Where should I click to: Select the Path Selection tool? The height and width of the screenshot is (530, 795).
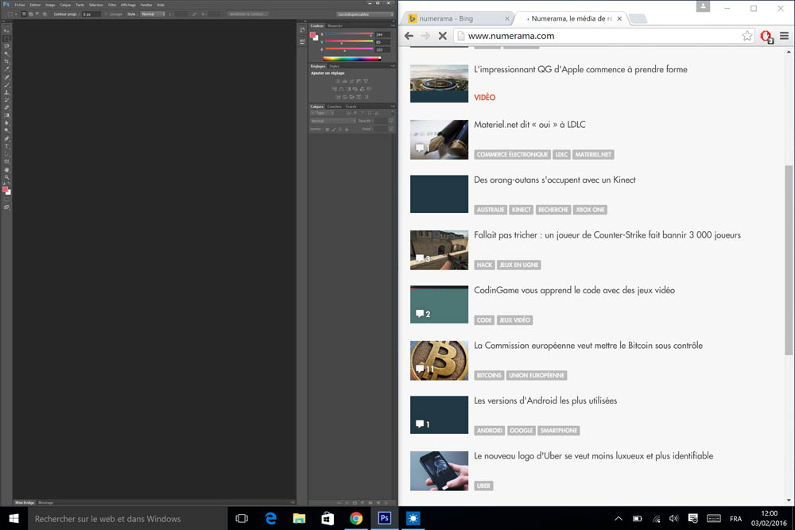pyautogui.click(x=6, y=154)
